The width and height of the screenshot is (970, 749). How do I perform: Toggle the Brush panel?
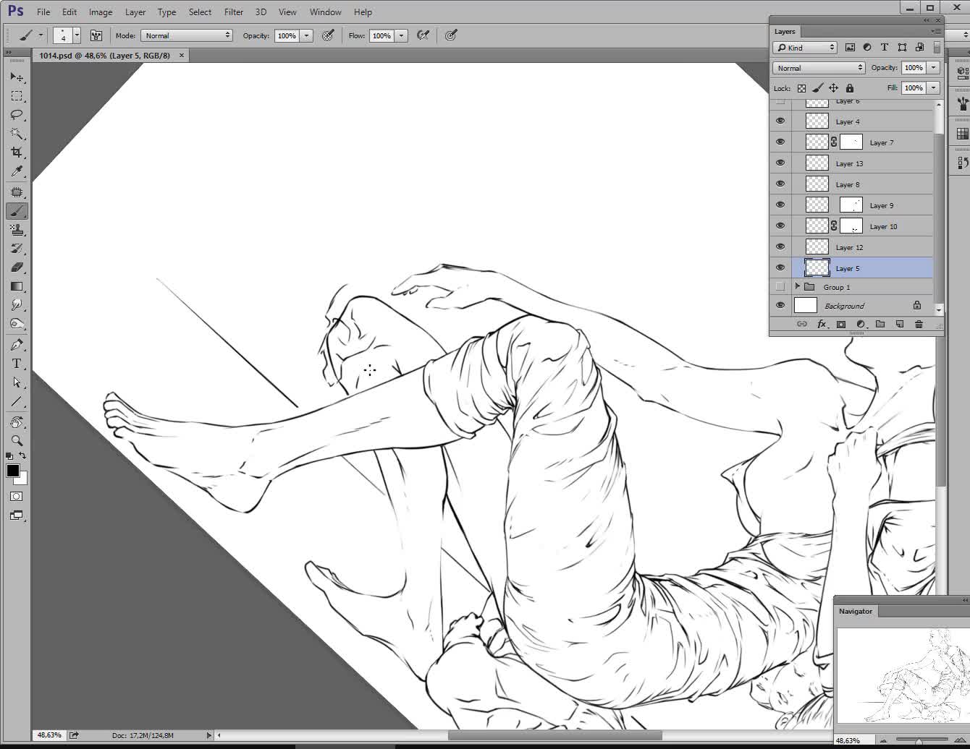[96, 35]
